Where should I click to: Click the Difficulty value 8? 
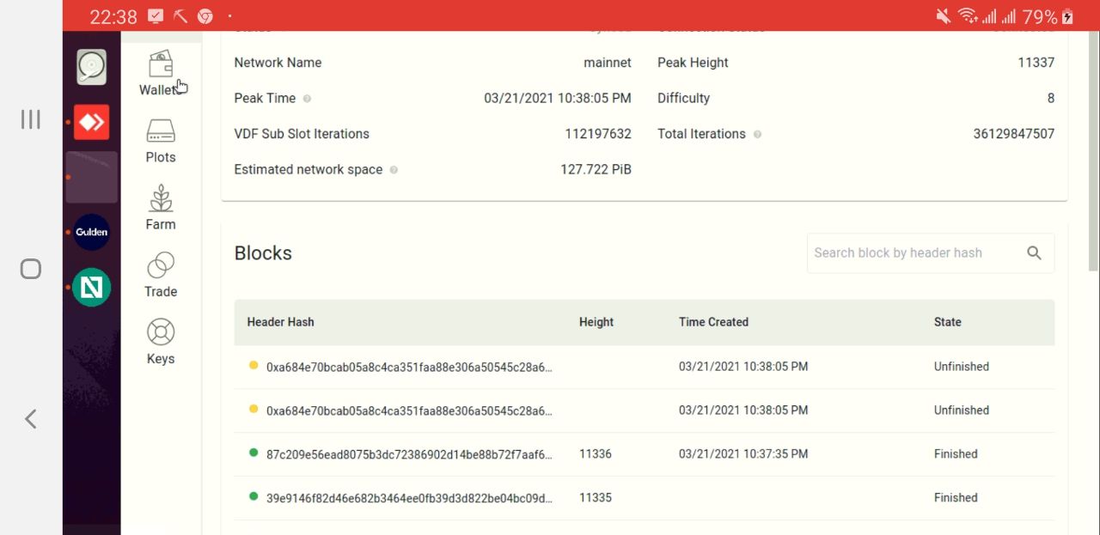click(x=1050, y=98)
